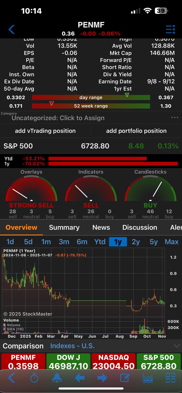Open the category three-dot options
Screen dimensions: 182x393
(x=174, y=118)
